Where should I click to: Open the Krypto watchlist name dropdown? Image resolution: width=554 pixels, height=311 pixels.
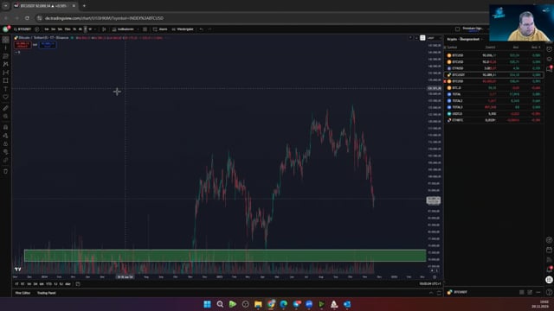(x=465, y=39)
